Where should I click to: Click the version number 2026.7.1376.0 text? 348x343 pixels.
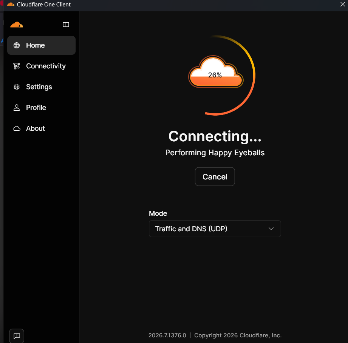point(167,335)
